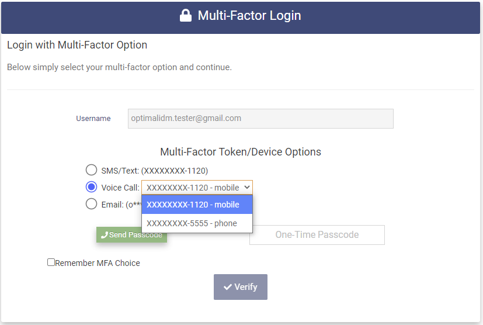Click the Verify button

[241, 287]
